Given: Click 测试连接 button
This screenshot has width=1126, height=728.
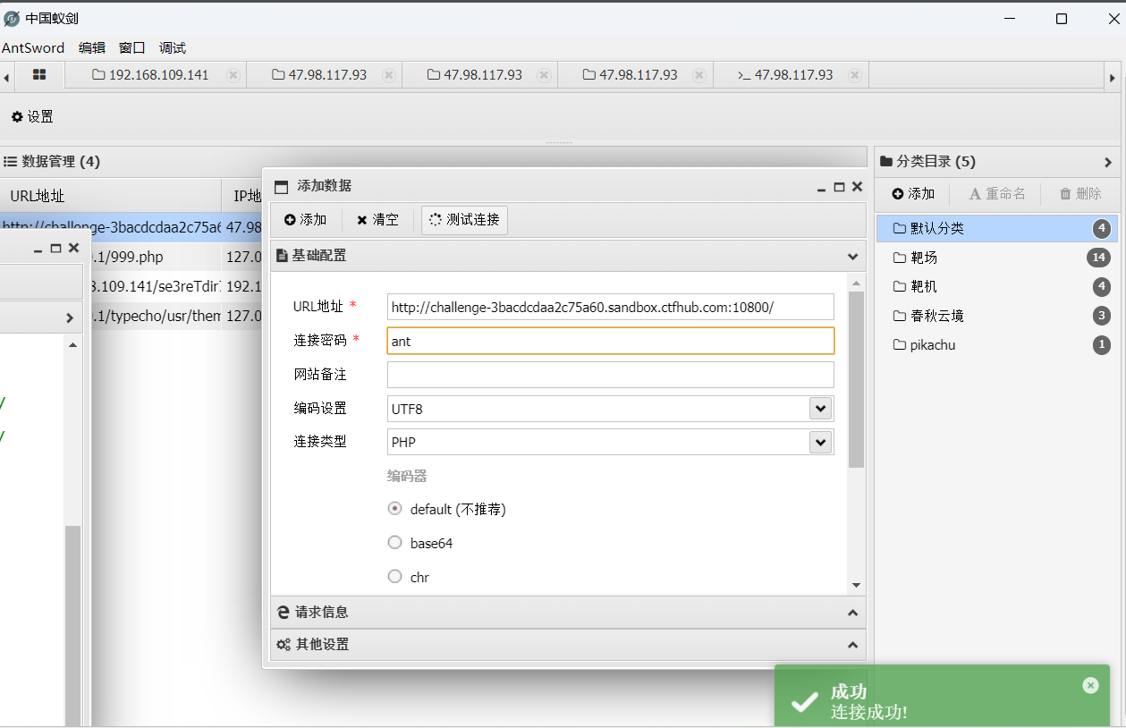Looking at the screenshot, I should [464, 220].
